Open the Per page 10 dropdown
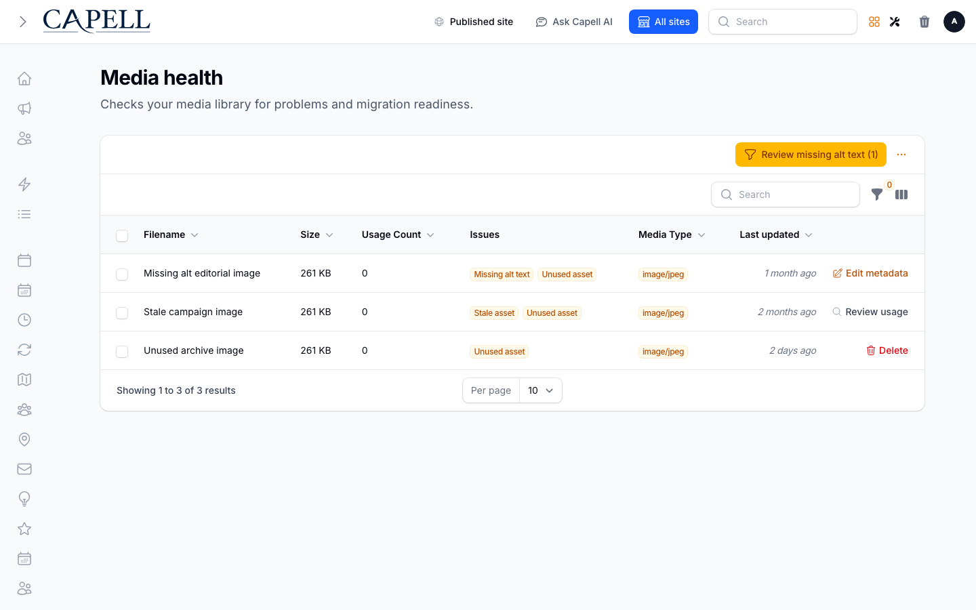 pyautogui.click(x=540, y=390)
